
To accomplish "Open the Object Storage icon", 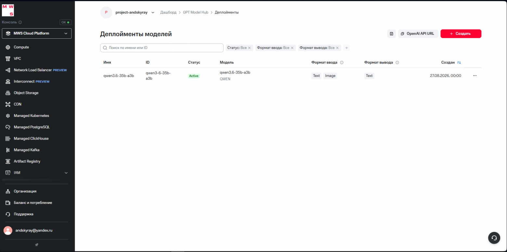I will [8, 93].
